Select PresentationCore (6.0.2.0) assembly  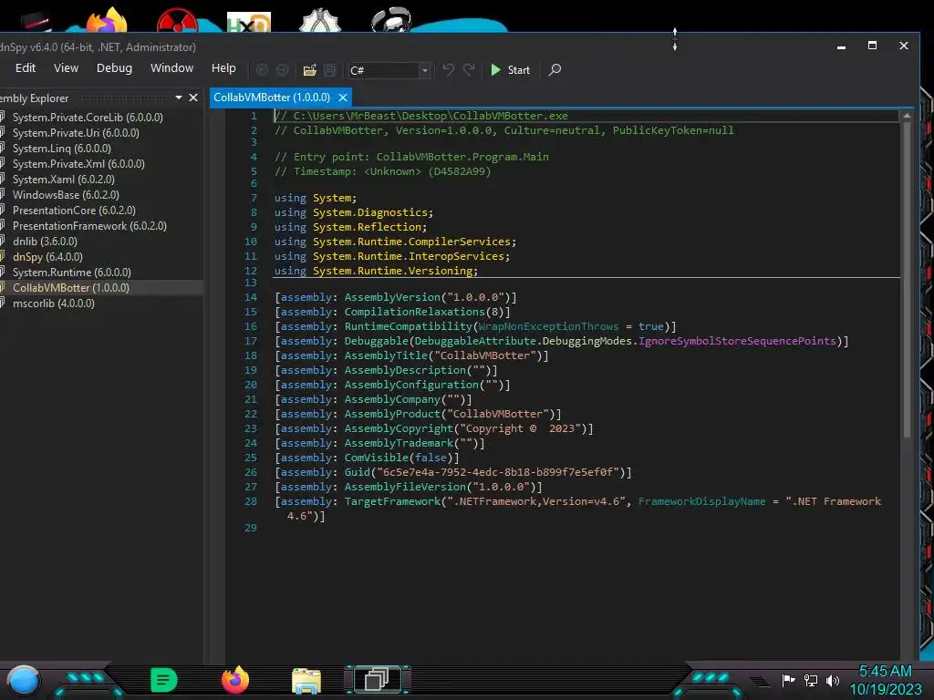tap(74, 211)
